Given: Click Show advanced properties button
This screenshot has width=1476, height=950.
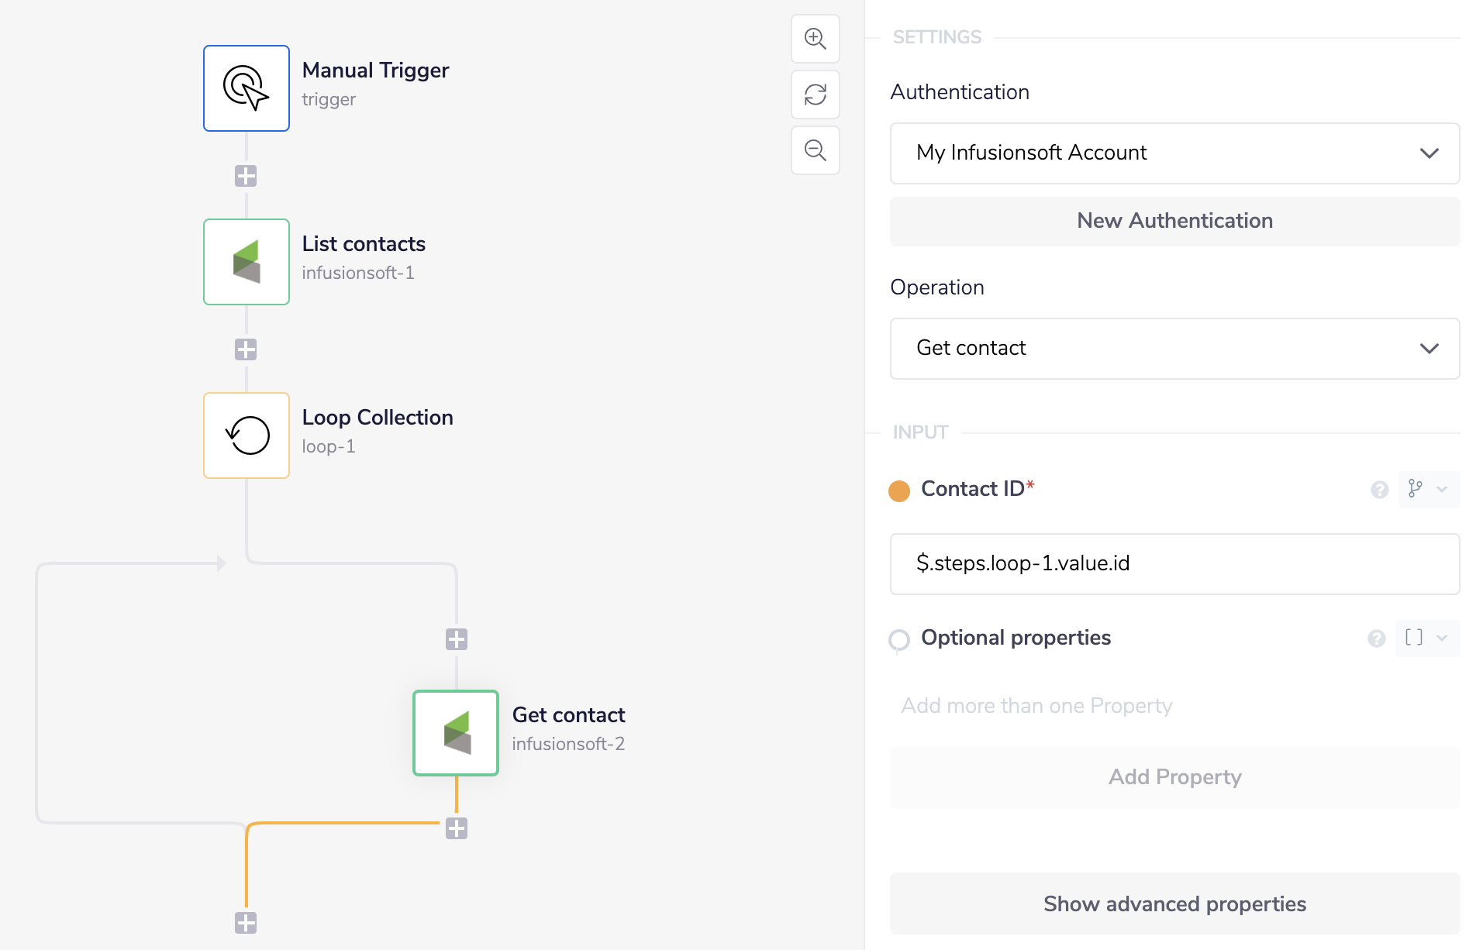Looking at the screenshot, I should coord(1174,904).
